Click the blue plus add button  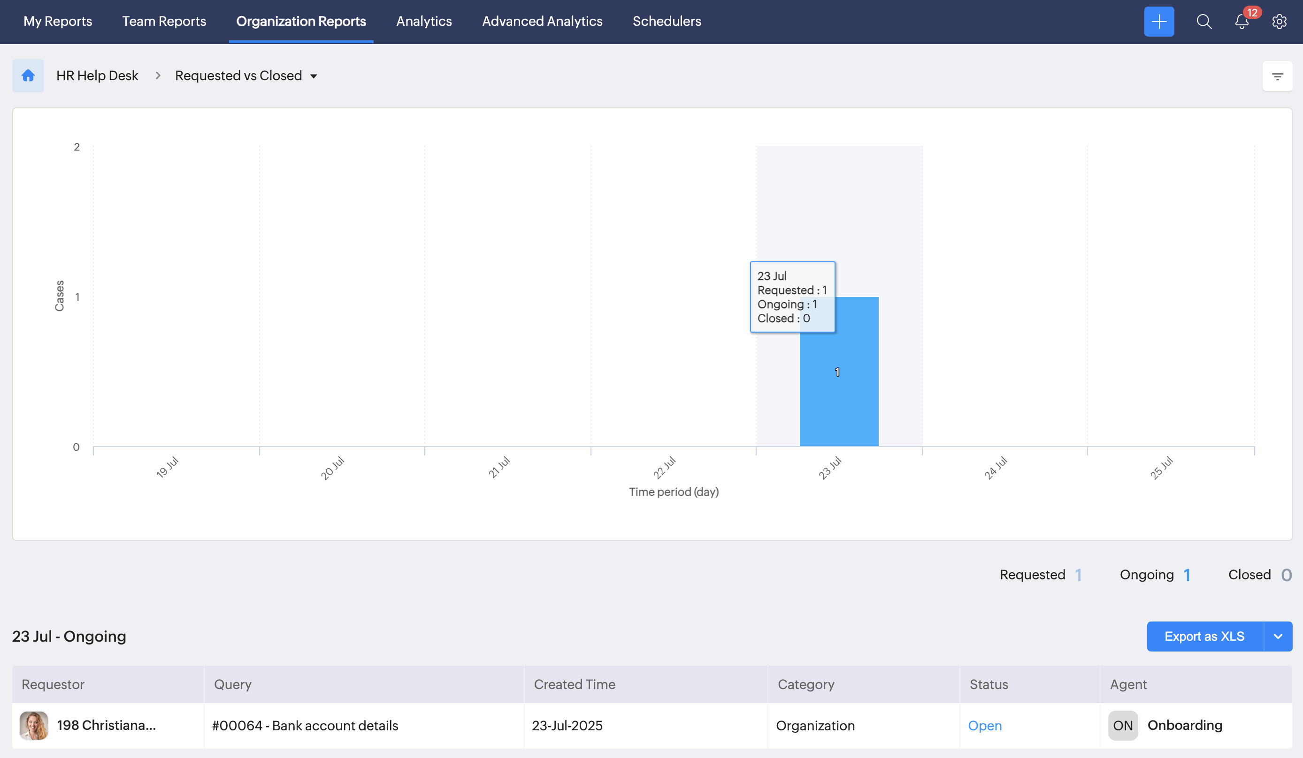[x=1159, y=22]
